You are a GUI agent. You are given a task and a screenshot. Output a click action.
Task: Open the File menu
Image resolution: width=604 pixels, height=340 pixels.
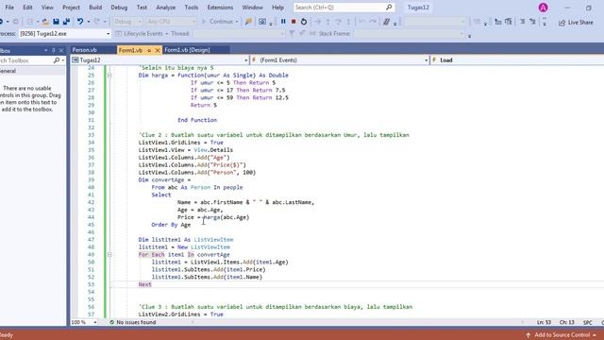(x=9, y=8)
